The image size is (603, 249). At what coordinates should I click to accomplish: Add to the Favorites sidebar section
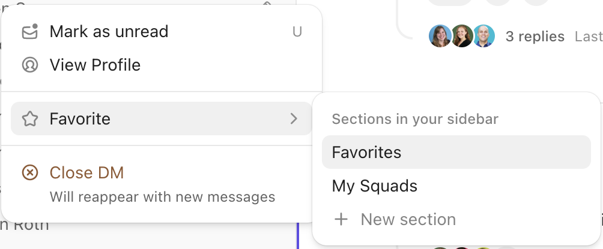click(366, 152)
